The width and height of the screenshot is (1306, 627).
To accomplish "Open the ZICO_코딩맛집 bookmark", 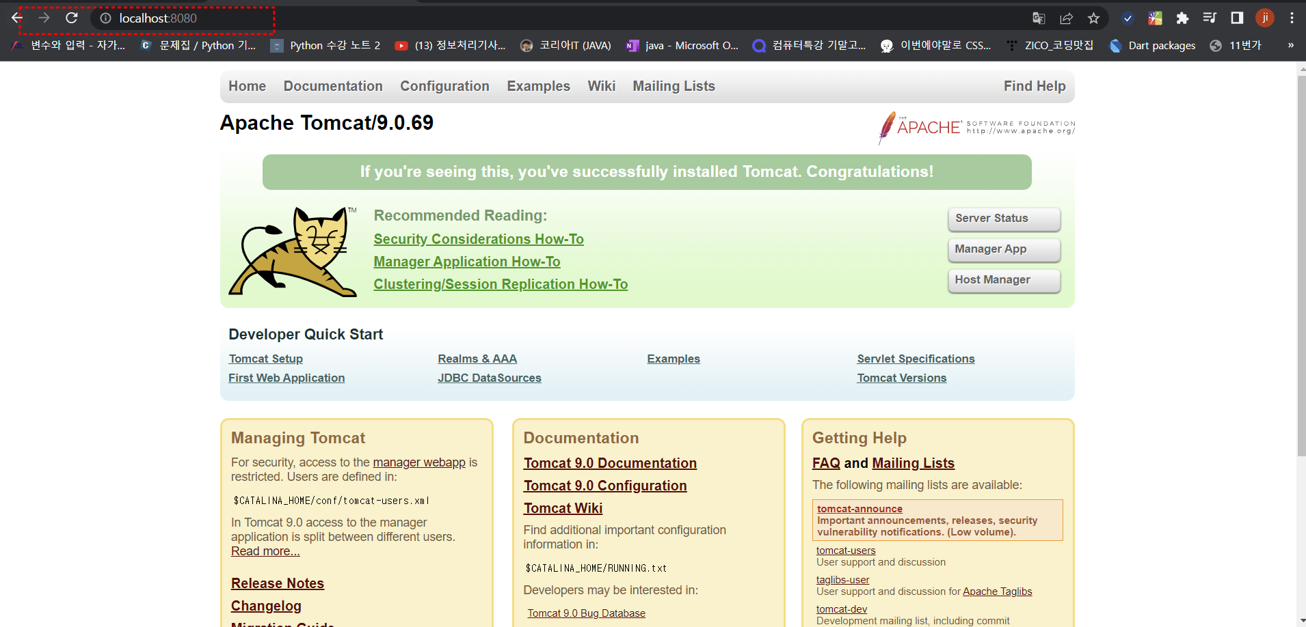I will 1050,45.
